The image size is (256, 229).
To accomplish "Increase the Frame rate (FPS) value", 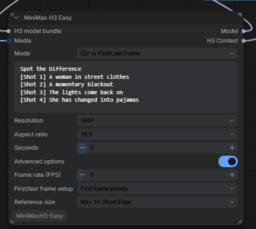I will [x=232, y=175].
